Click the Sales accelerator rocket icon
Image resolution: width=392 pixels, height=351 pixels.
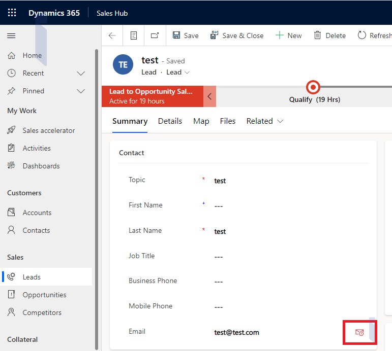(x=11, y=130)
